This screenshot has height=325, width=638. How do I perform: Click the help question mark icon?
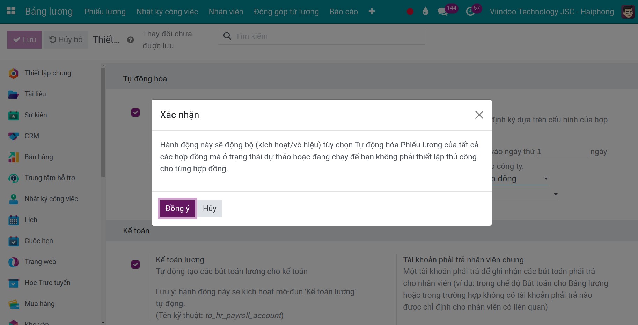(130, 40)
